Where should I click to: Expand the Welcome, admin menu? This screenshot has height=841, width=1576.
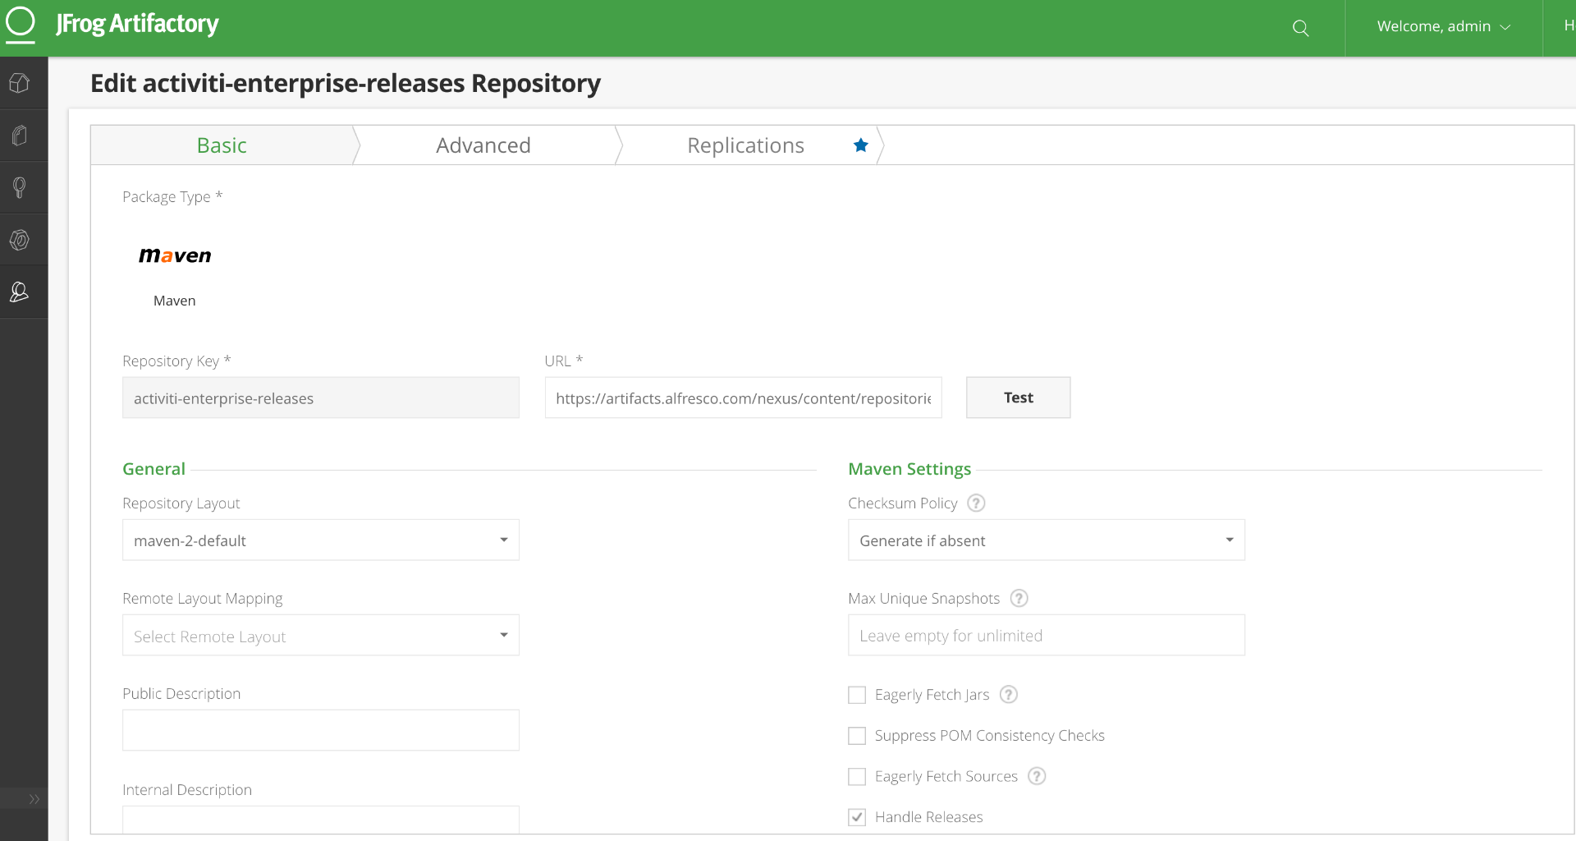point(1444,27)
